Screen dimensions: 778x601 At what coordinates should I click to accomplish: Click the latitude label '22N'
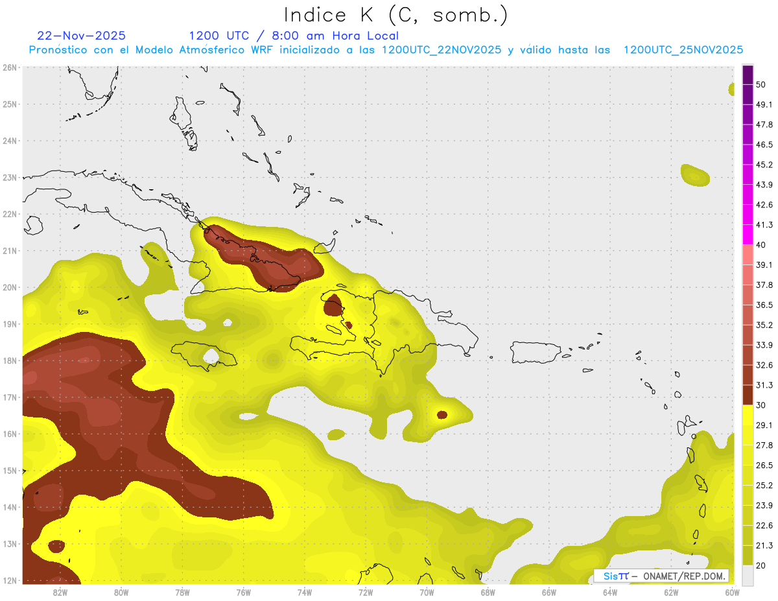click(9, 214)
